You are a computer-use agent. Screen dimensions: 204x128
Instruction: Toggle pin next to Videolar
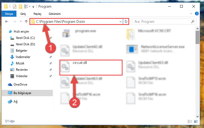50,76
